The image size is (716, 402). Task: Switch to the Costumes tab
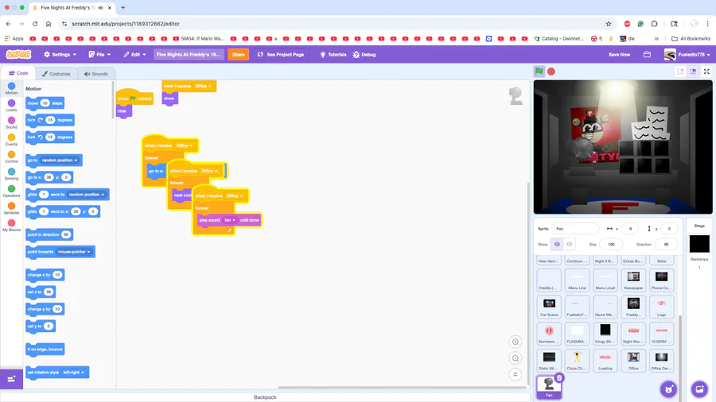[x=56, y=73]
